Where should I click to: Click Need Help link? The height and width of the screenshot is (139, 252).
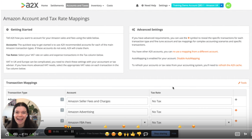point(149,5)
